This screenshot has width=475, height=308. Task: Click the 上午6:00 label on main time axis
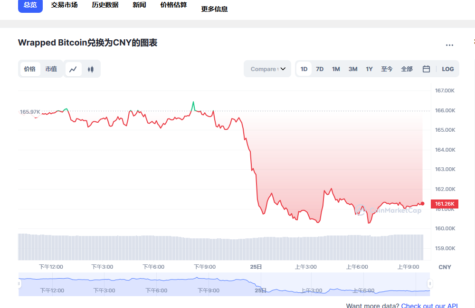(357, 267)
